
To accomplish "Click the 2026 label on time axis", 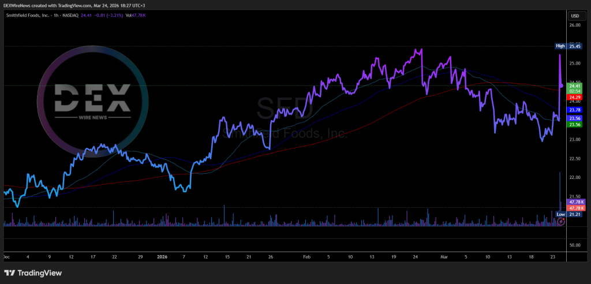I will point(162,257).
